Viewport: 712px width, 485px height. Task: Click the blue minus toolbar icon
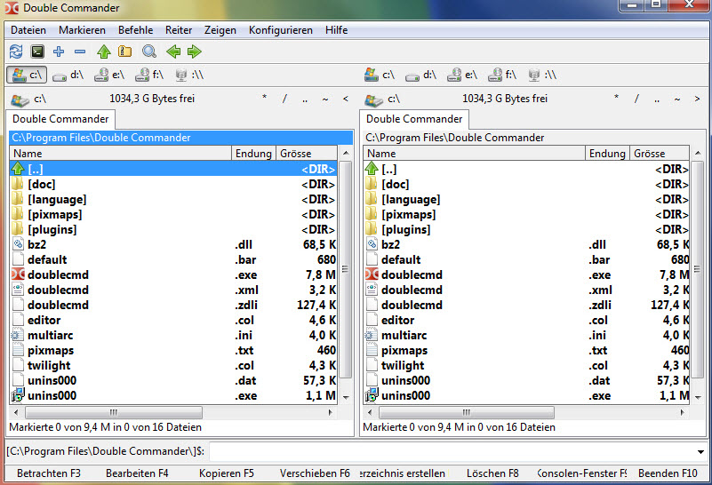pos(80,52)
